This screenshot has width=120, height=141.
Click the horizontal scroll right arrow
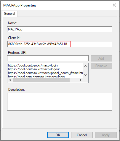[x=81, y=80]
